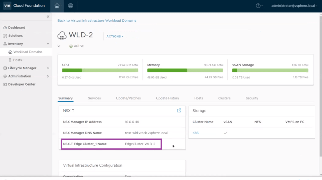
Task: Open the K8S cluster link
Action: coord(195,133)
